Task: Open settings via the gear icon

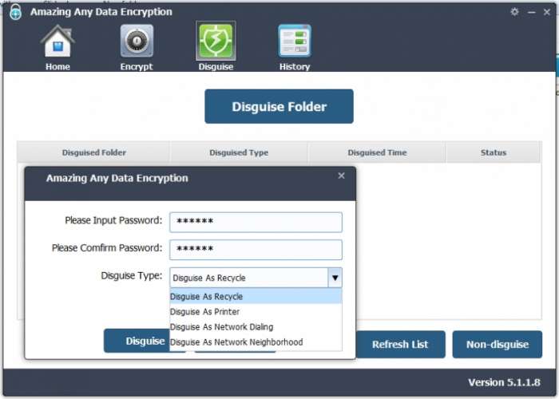Action: point(514,12)
